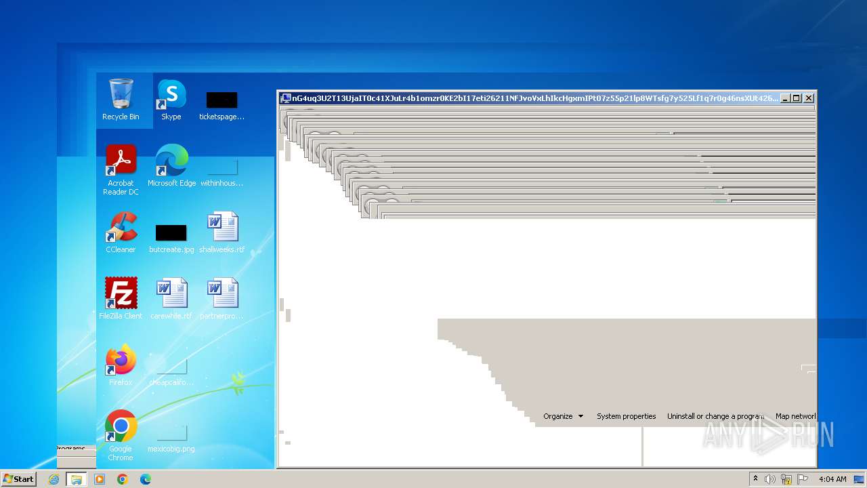Viewport: 867px width, 488px height.
Task: Open Internet Explorer from taskbar
Action: [x=54, y=479]
